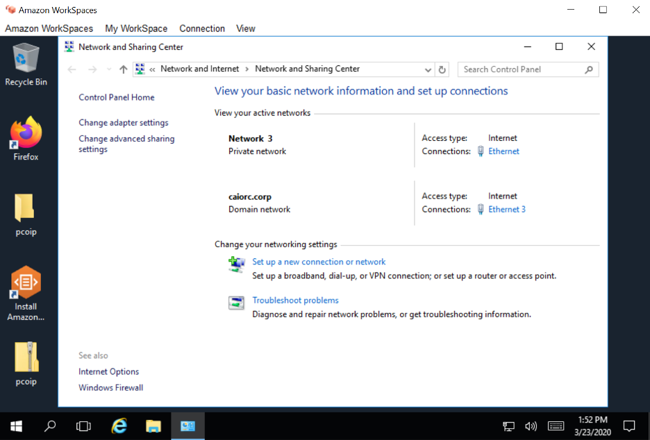Open Internet Options under See also
This screenshot has height=440, width=650.
tap(108, 371)
